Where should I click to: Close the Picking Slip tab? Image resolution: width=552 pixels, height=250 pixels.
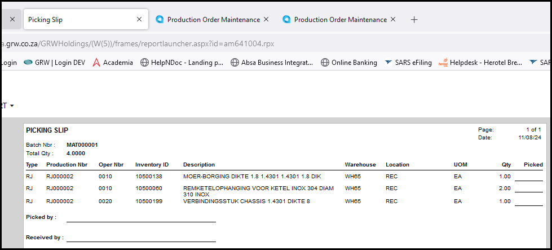tap(139, 19)
